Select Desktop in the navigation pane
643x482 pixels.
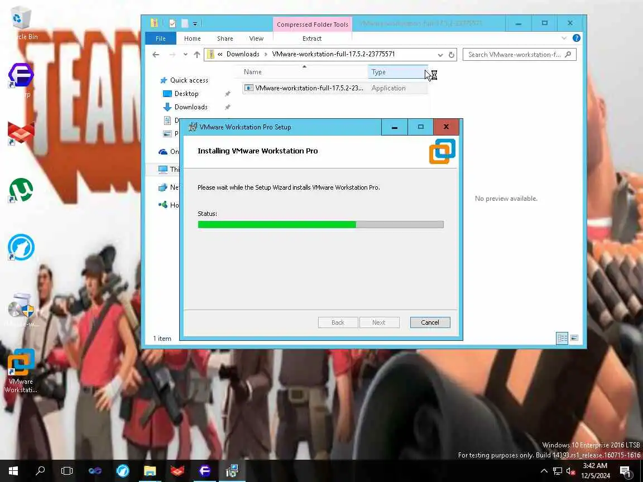pyautogui.click(x=186, y=94)
